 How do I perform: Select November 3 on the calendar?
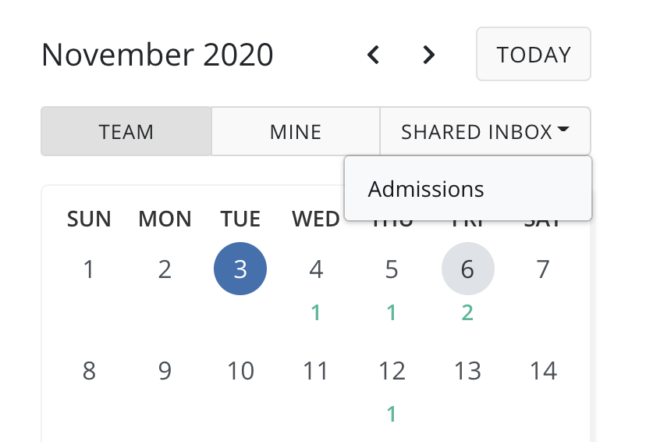point(240,269)
